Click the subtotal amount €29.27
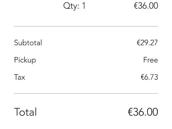This screenshot has height=129, width=172. click(147, 43)
